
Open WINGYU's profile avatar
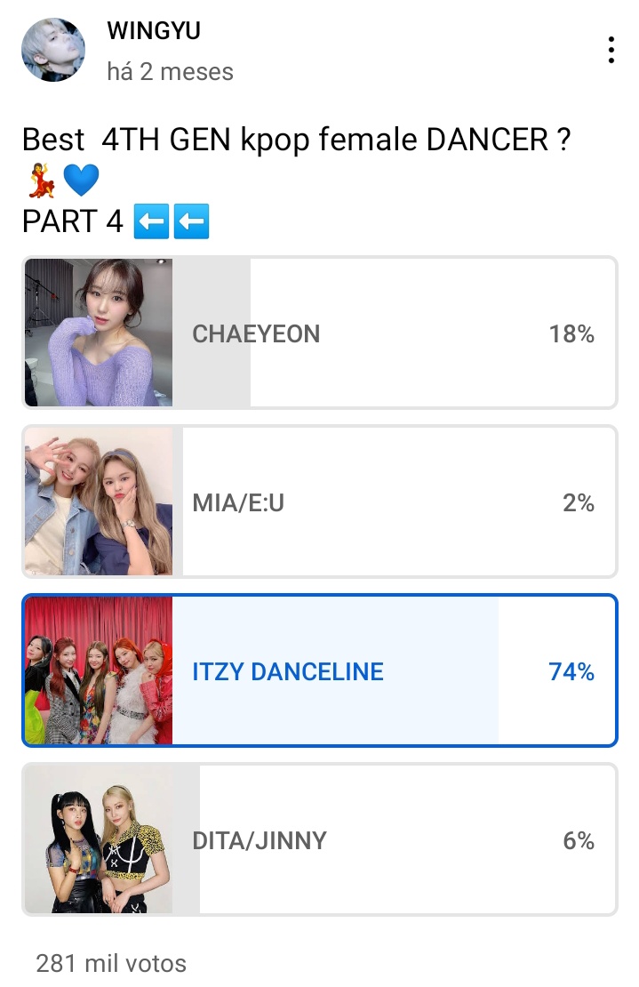click(52, 50)
